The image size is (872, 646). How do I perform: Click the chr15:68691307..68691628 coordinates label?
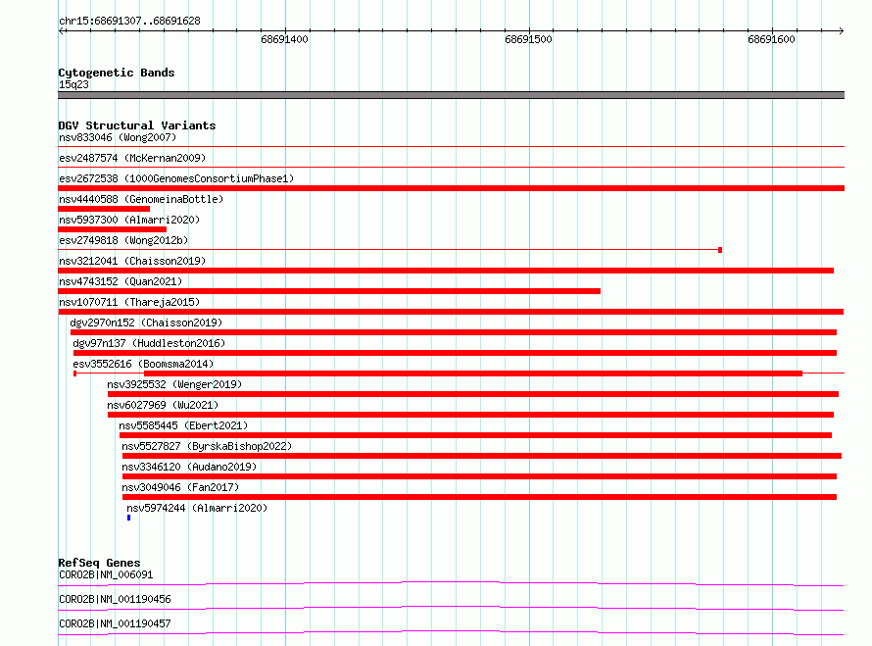coord(129,21)
